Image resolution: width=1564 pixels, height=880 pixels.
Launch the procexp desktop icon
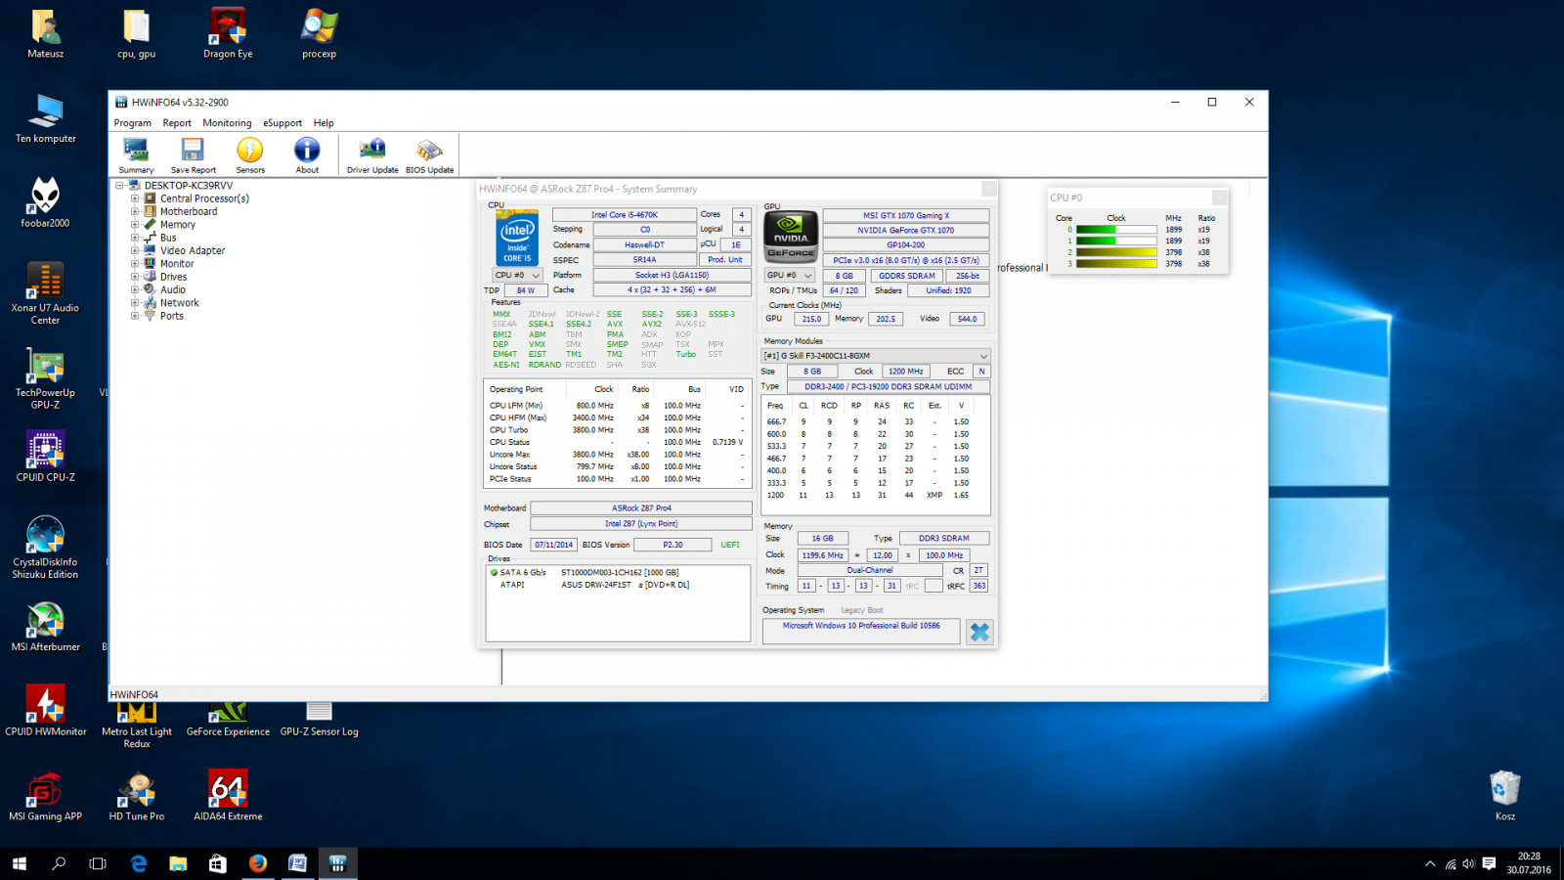(319, 34)
